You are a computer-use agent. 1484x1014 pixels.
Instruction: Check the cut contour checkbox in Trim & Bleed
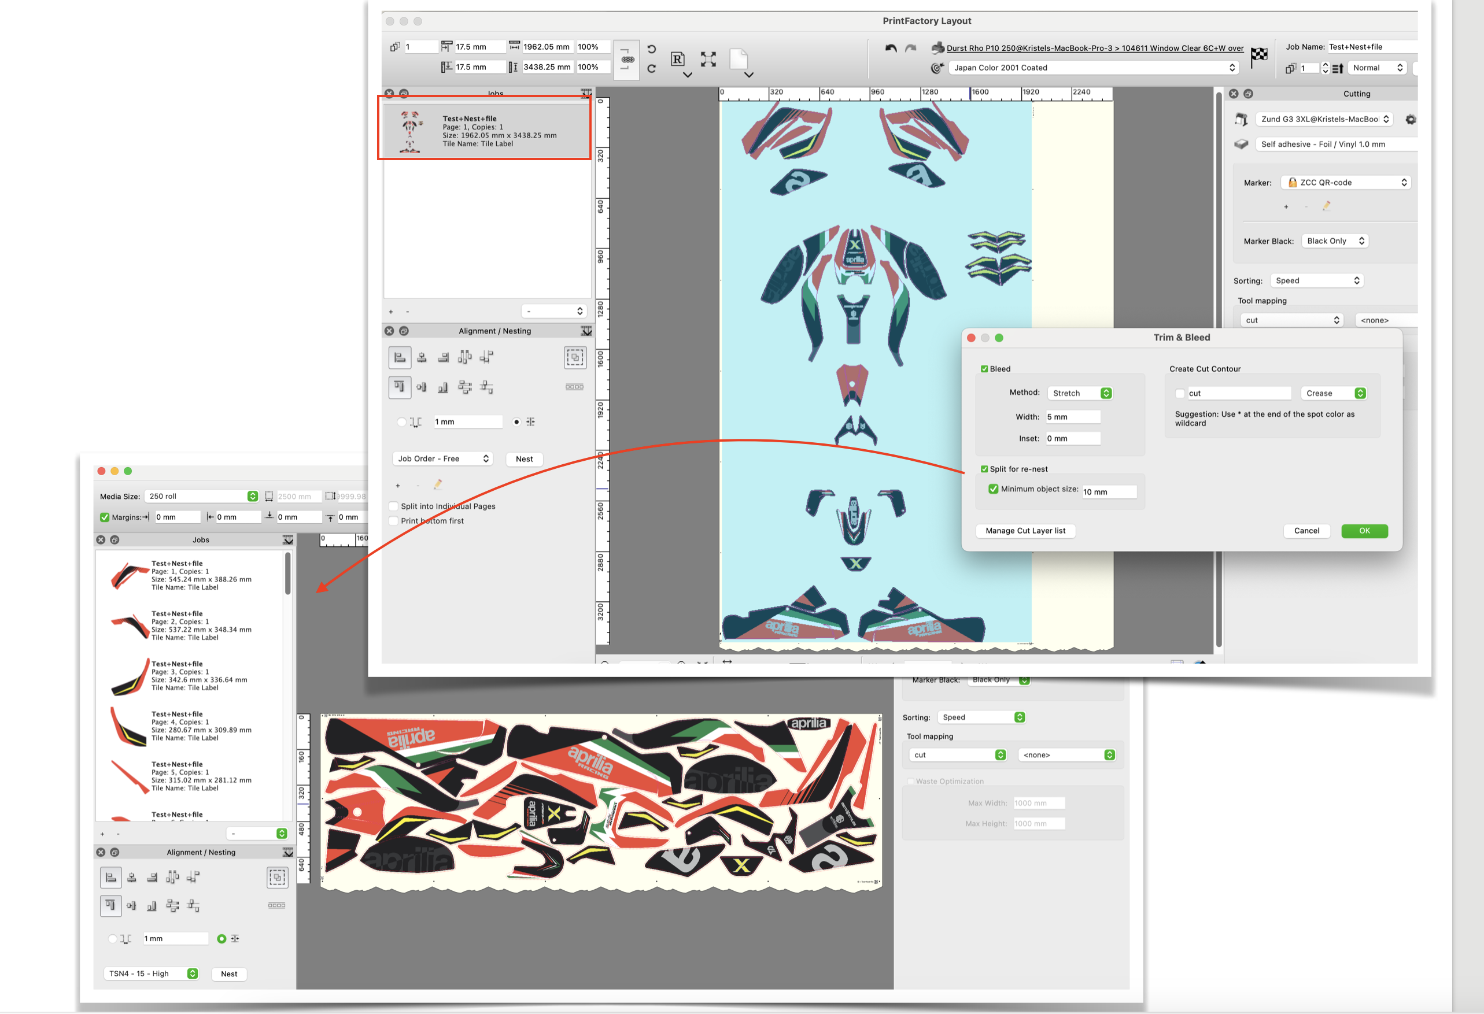(x=1180, y=394)
